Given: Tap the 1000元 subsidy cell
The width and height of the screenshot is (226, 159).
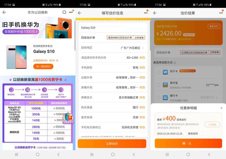Looking at the screenshot, I should (36, 108).
